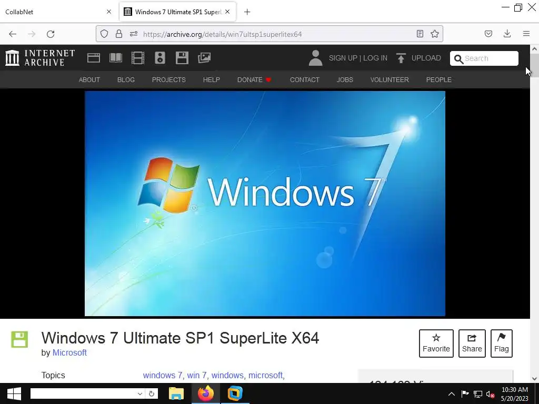Viewport: 539px width, 404px height.
Task: Open DONATE menu item
Action: tap(254, 80)
